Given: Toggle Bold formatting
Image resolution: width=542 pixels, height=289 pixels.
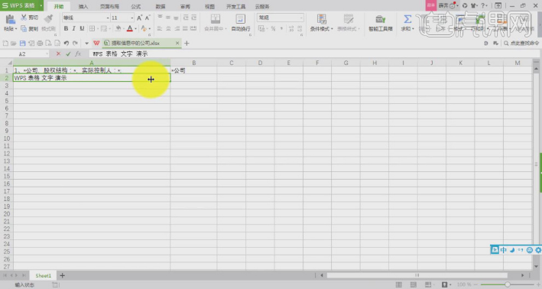Looking at the screenshot, I should coord(66,28).
